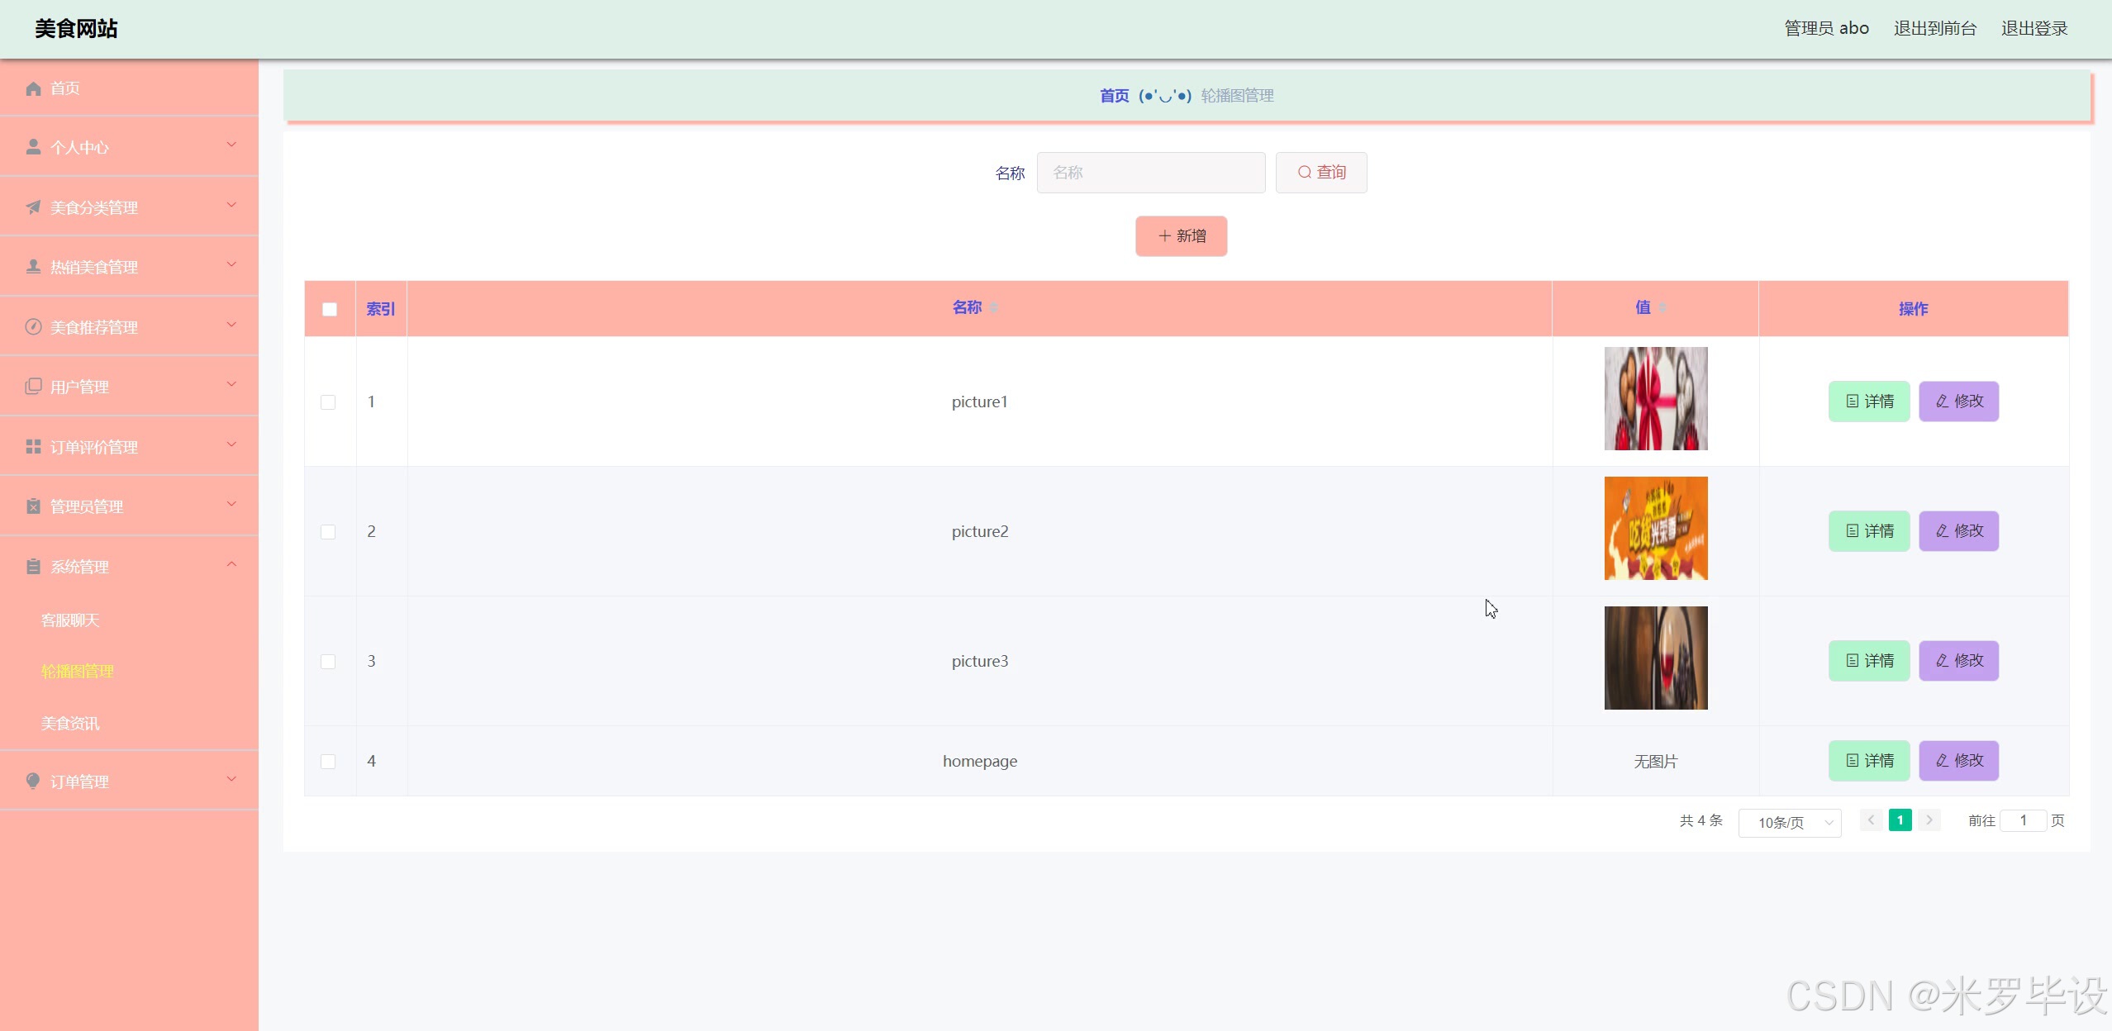Click the next page arrow in pagination
Image resolution: width=2112 pixels, height=1031 pixels.
point(1929,820)
